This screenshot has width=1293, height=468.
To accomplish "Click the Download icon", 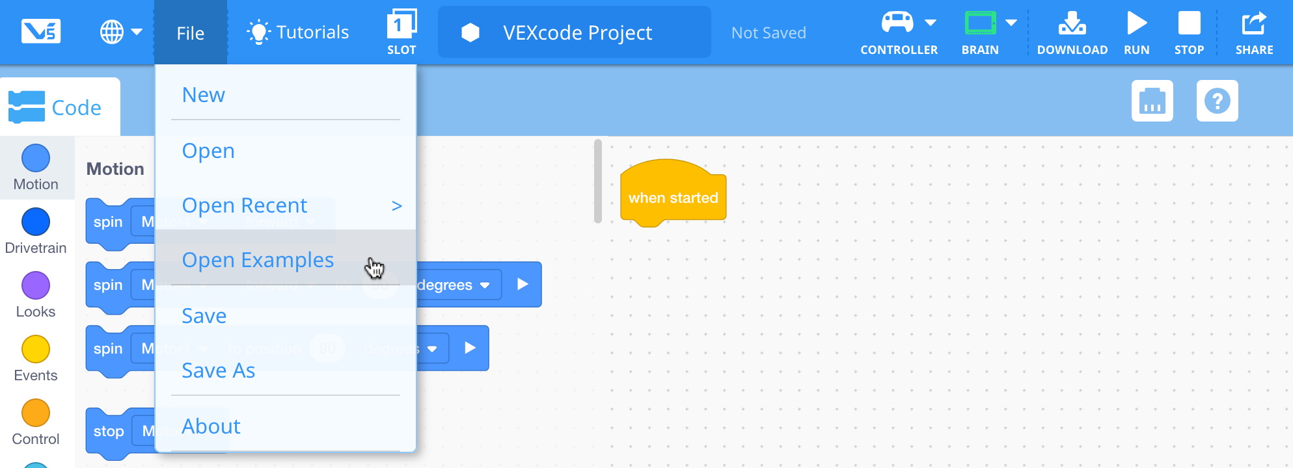I will pyautogui.click(x=1072, y=23).
